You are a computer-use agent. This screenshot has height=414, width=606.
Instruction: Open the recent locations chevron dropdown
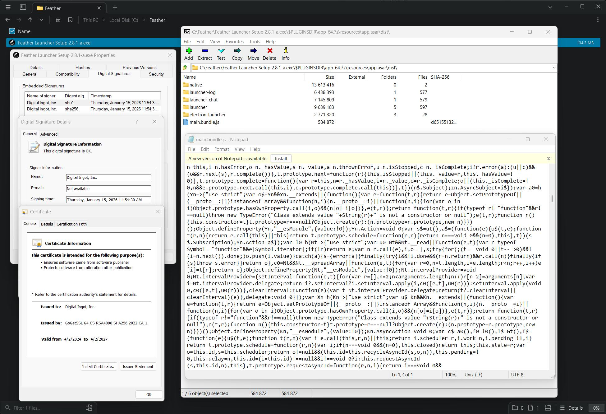(41, 20)
